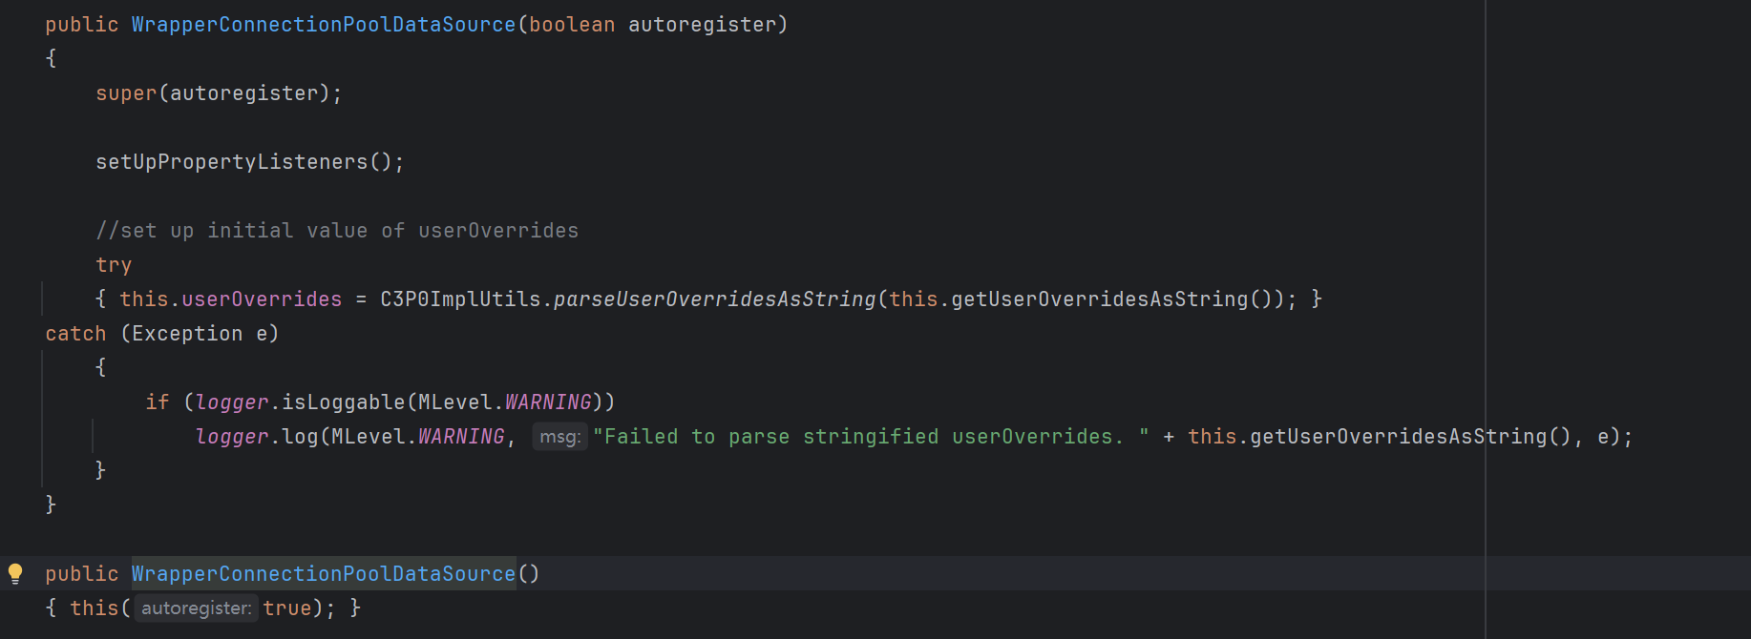
Task: Click the catch keyword
Action: click(75, 334)
